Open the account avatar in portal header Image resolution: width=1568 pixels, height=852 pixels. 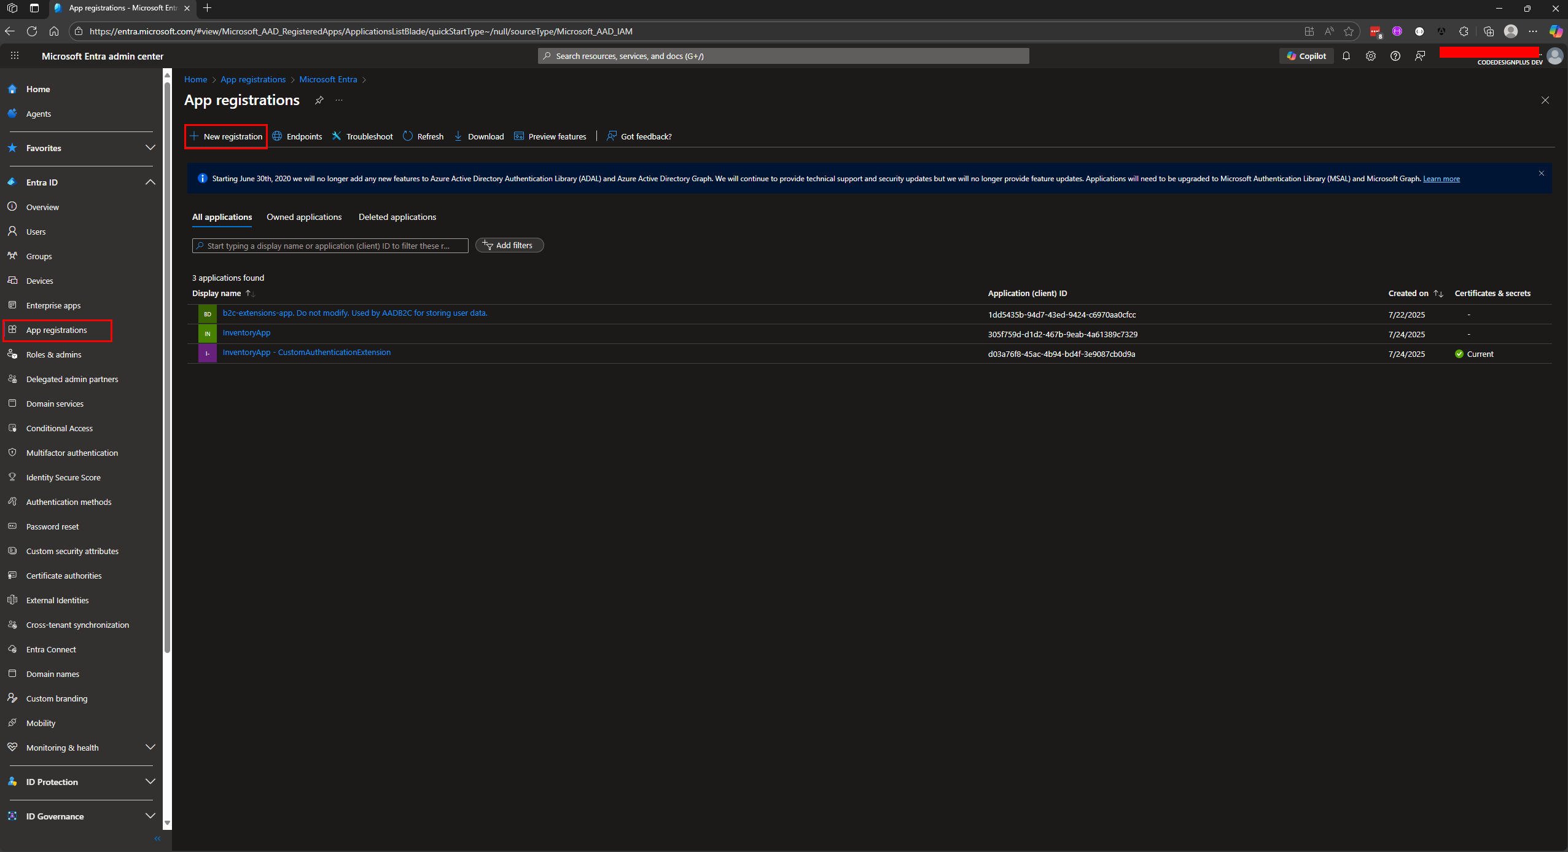click(x=1555, y=56)
